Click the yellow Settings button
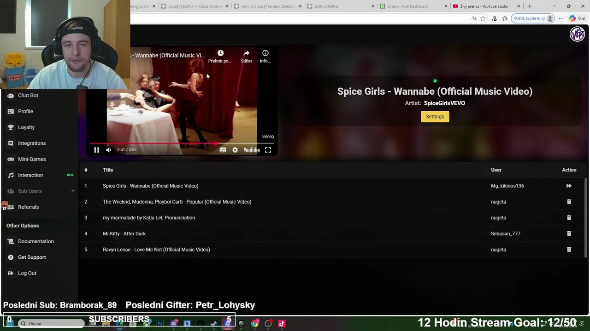The image size is (590, 331). click(435, 117)
